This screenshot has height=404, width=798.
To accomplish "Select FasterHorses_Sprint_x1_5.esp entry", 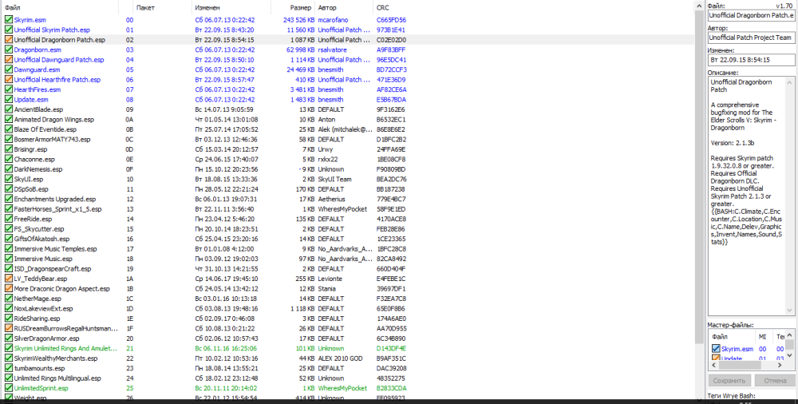I will click(x=58, y=209).
